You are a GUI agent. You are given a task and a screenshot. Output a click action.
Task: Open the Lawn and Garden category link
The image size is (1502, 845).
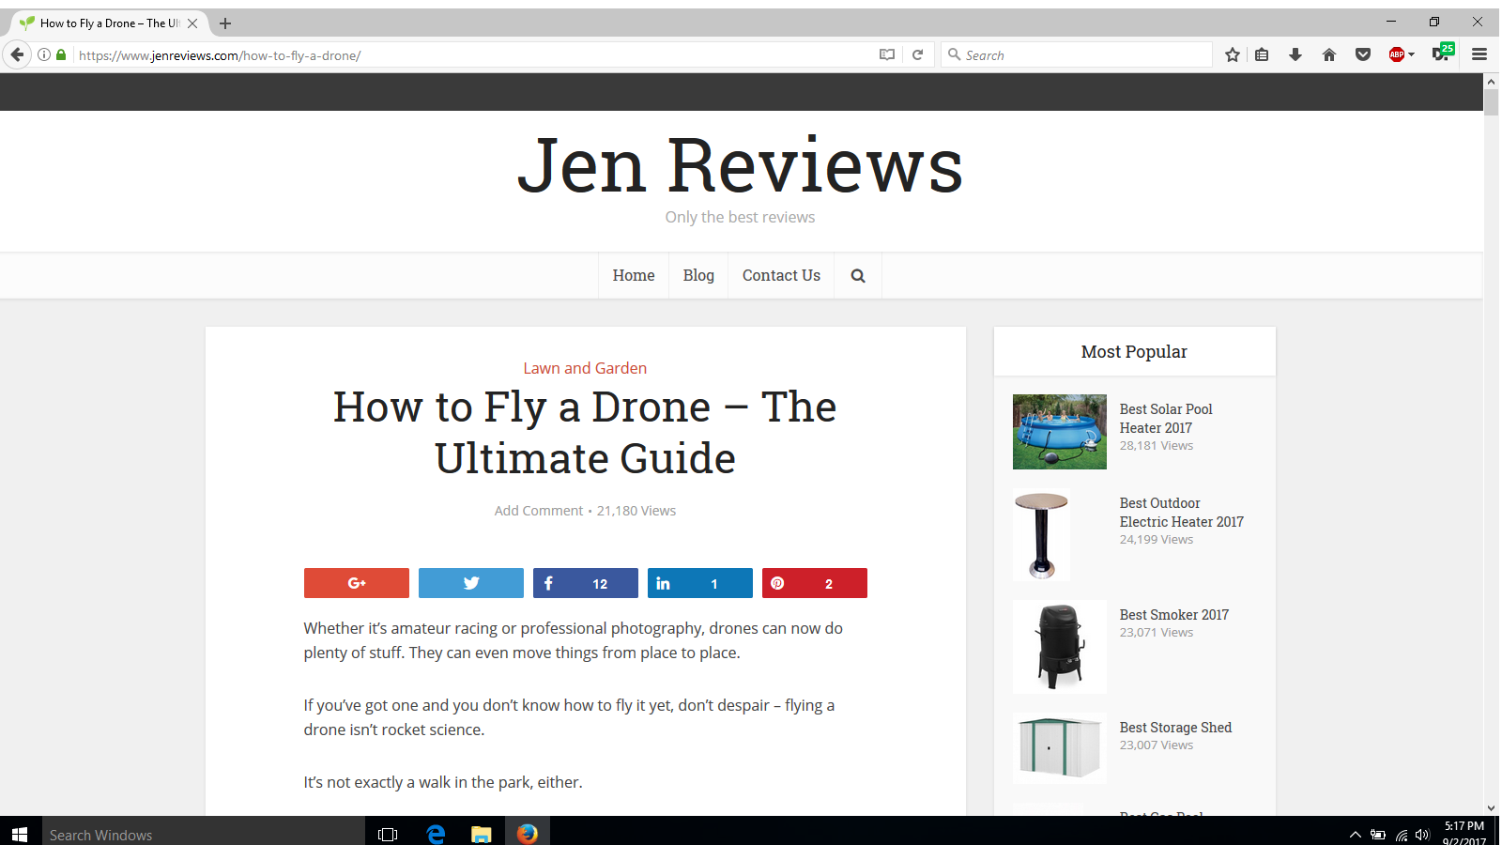click(585, 368)
